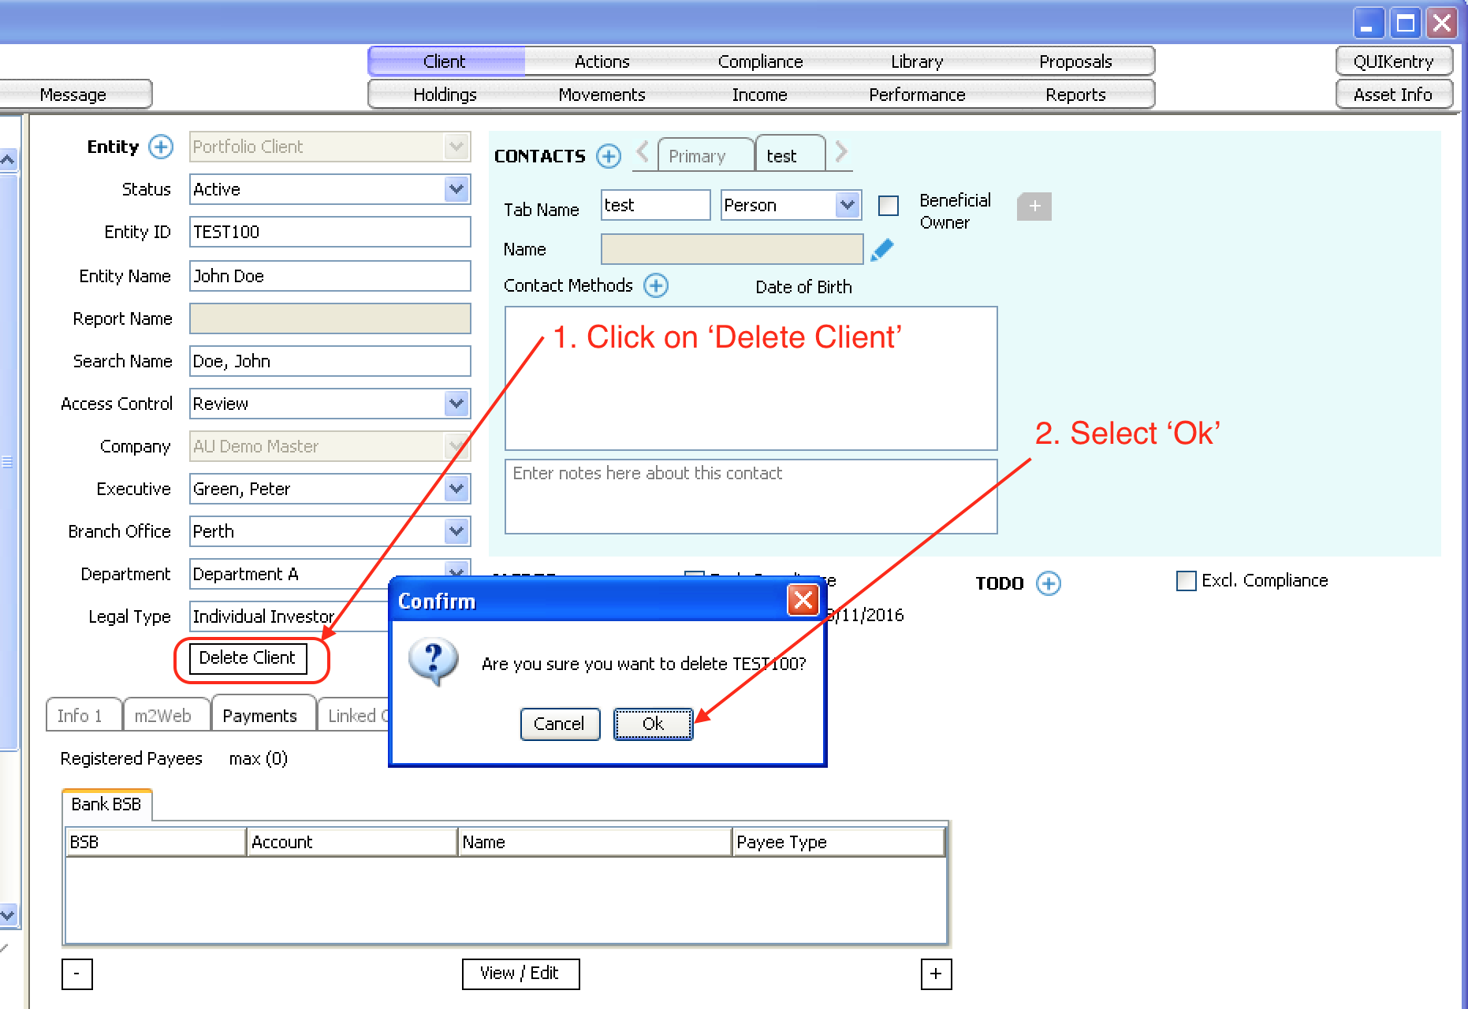Add a new contact with plus icon
Viewport: 1468px width, 1009px height.
608,156
